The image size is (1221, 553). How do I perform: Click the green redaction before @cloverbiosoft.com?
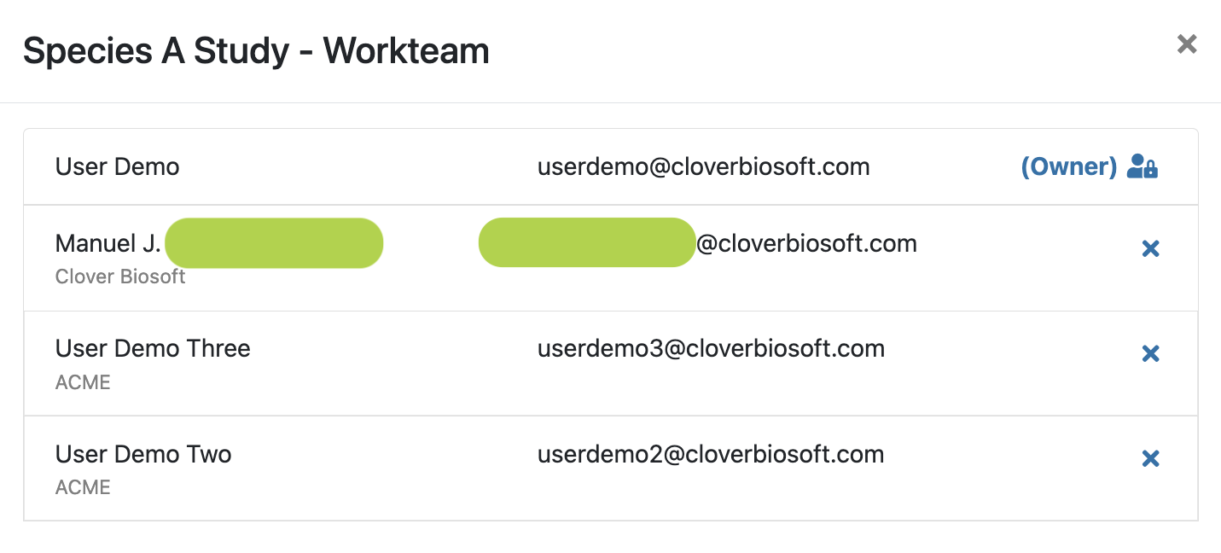point(587,242)
